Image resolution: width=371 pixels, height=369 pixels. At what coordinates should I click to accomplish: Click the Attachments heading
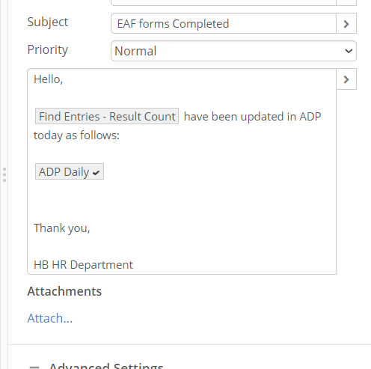coord(64,291)
